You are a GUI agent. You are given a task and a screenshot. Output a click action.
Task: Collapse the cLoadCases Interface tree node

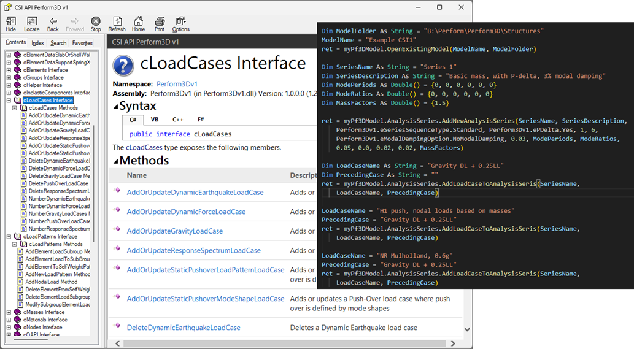(x=9, y=101)
